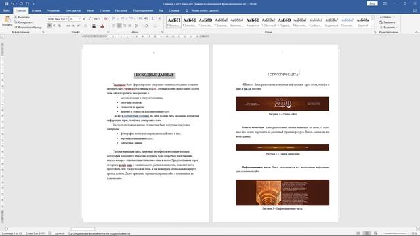Open the Вид ribbon tab

pyautogui.click(x=161, y=10)
